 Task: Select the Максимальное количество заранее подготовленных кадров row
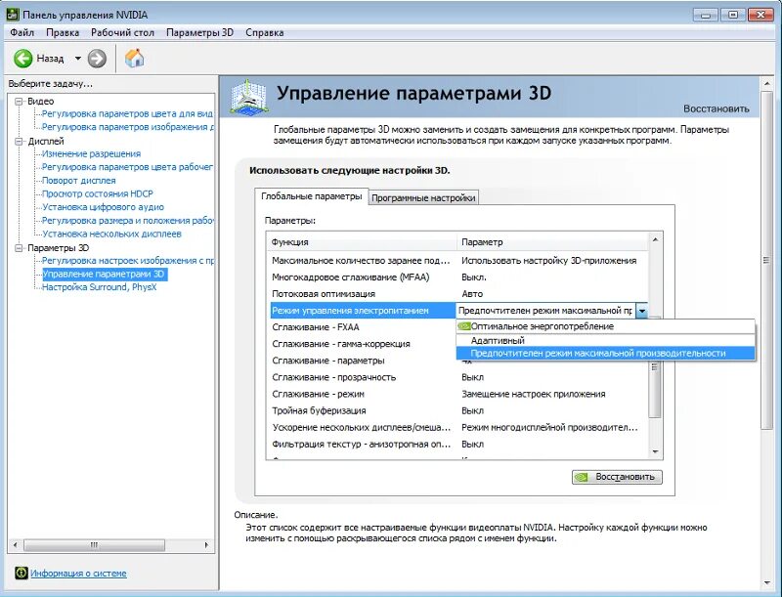[x=458, y=261]
